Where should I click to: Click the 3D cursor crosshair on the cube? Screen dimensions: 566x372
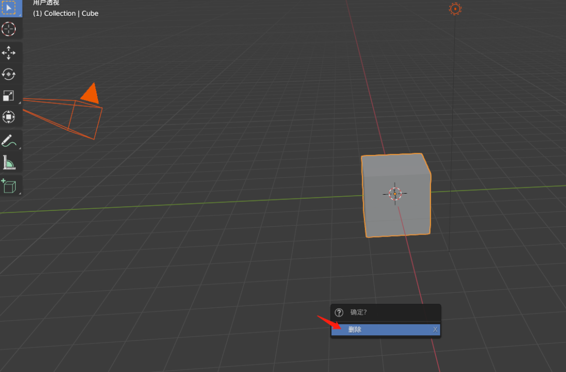[x=395, y=194]
